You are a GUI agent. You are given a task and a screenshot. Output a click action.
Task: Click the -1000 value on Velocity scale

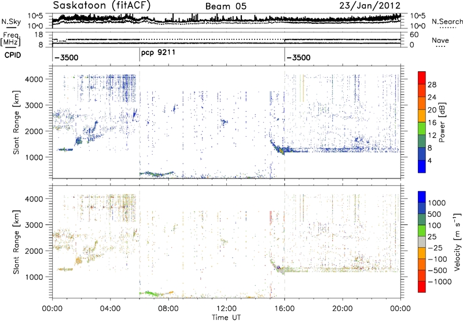(440, 282)
